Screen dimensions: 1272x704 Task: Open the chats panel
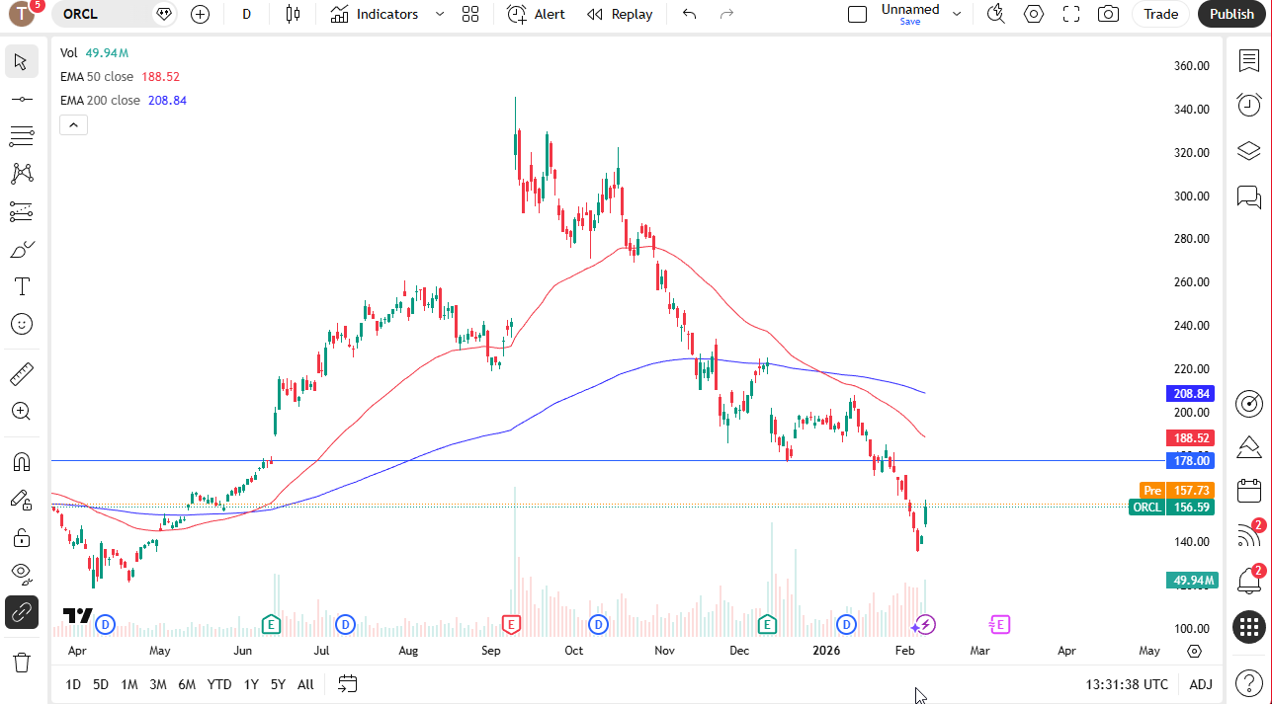(x=1249, y=196)
